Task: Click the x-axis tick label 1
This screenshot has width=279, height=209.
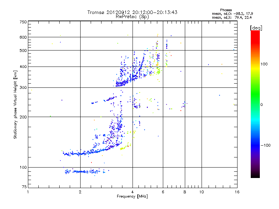Action: pos(28,192)
